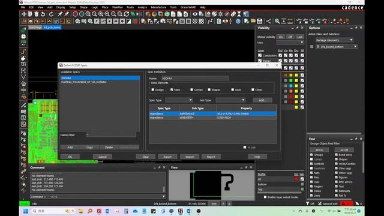
Task: Click the Delete trash can toolbar icon
Action: [37, 14]
